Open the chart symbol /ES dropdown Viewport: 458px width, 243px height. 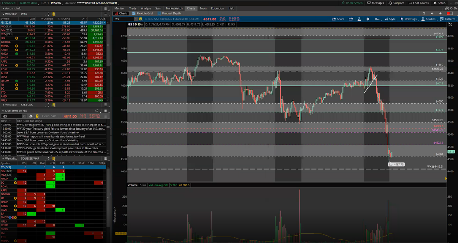tap(135, 19)
